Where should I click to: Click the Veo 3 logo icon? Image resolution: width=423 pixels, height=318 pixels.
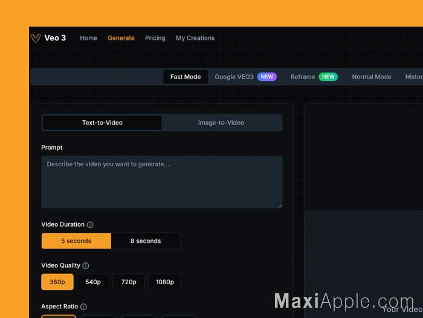click(35, 38)
